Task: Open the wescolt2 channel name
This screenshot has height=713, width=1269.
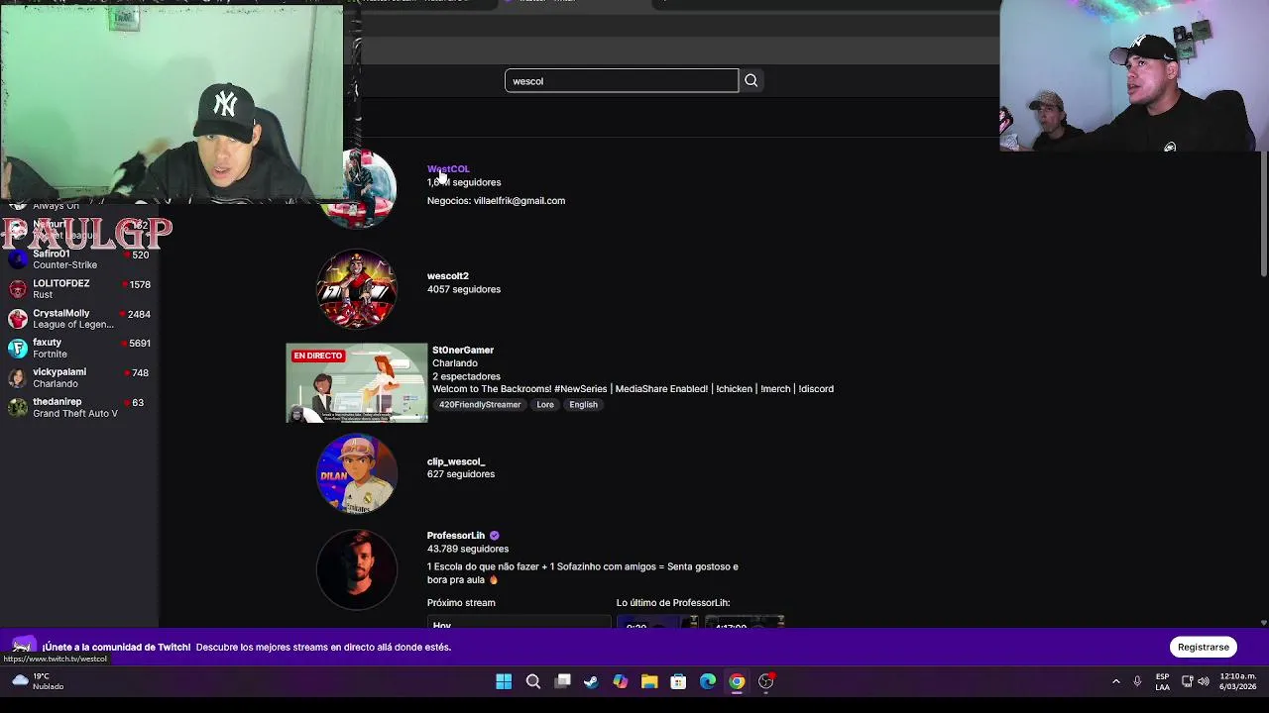Action: click(447, 276)
